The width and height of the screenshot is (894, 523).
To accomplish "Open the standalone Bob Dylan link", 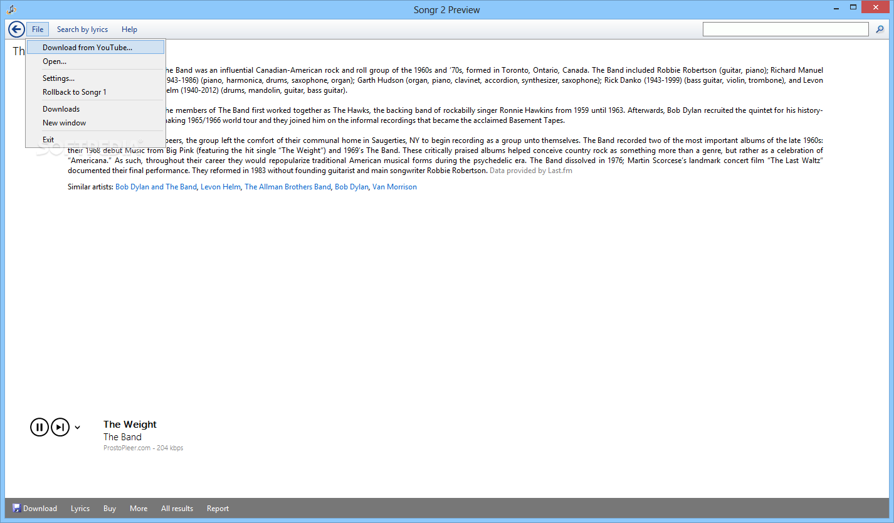I will pos(352,187).
